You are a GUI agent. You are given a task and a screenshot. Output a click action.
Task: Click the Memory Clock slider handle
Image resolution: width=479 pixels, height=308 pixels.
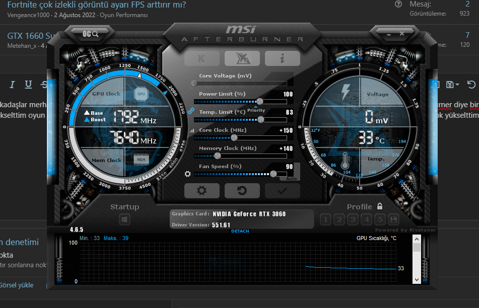click(x=217, y=156)
